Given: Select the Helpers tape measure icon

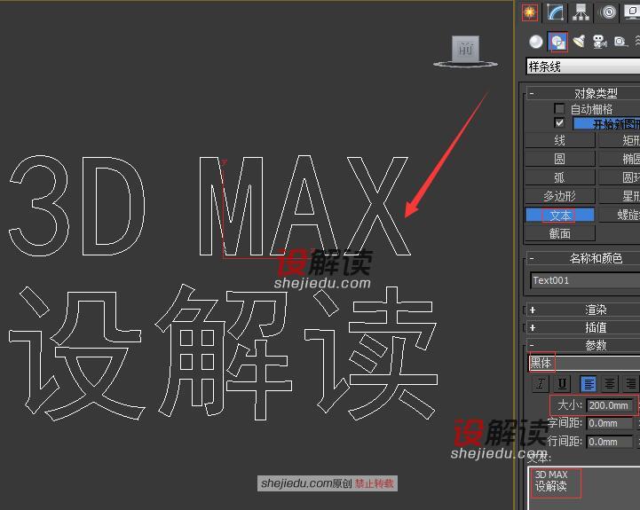Looking at the screenshot, I should click(620, 41).
